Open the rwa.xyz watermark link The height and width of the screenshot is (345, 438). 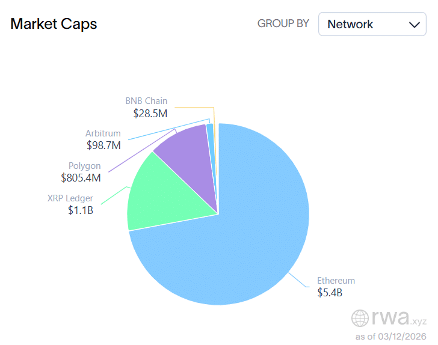[x=390, y=317]
